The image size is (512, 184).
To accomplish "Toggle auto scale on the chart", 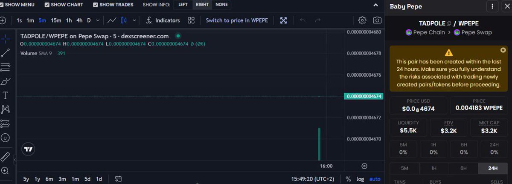I will (375, 179).
